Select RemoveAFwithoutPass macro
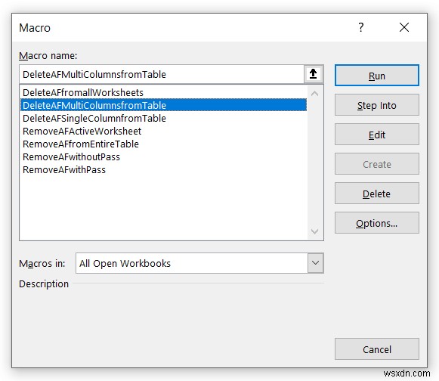Screen dimensions: 439x381 coord(163,157)
